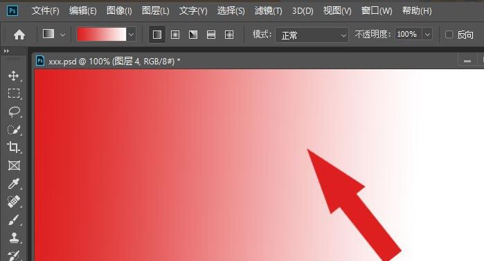Expand the tools panel double-arrow
The image size is (484, 261).
point(6,51)
